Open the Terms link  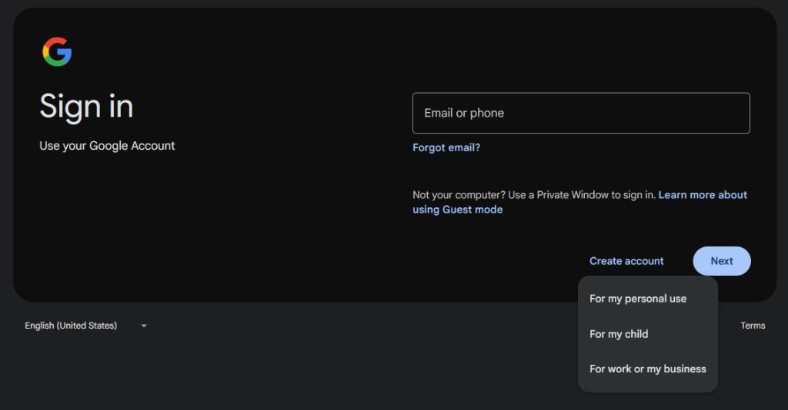coord(753,326)
